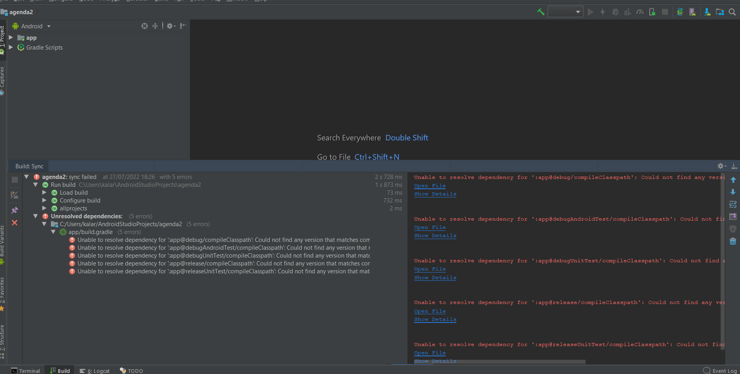Open the run configuration dropdown
740x374 pixels.
[565, 12]
